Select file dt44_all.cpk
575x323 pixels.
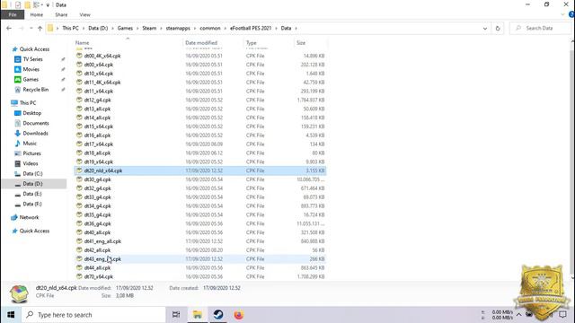pos(97,267)
